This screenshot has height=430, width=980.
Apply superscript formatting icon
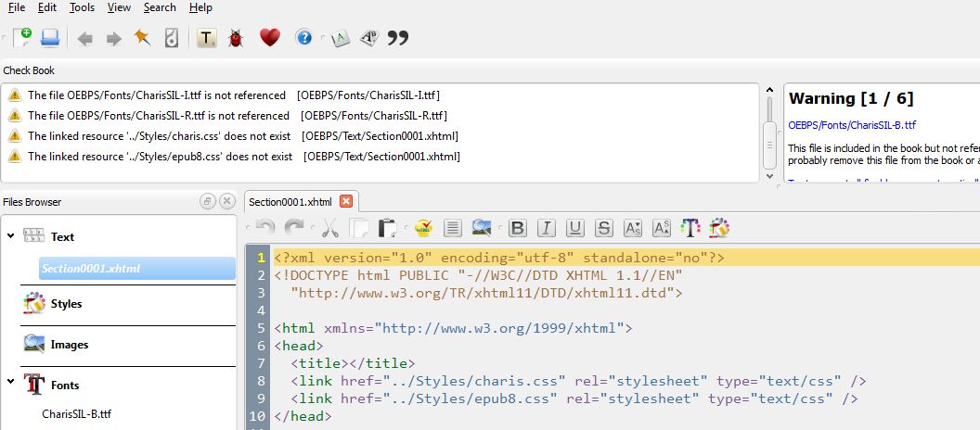click(662, 228)
